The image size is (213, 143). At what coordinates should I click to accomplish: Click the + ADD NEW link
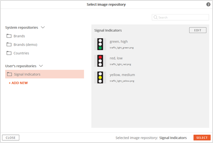click(18, 83)
